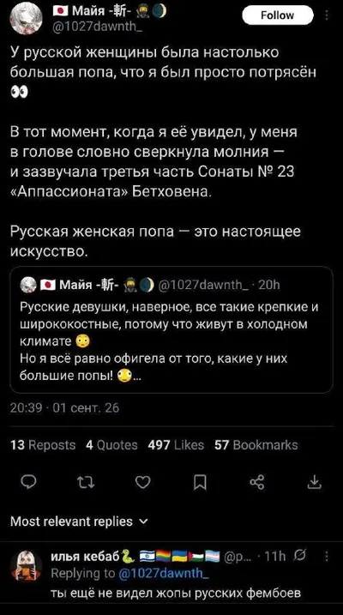Open the three-dot menu on илья кебаб reply

328,556
